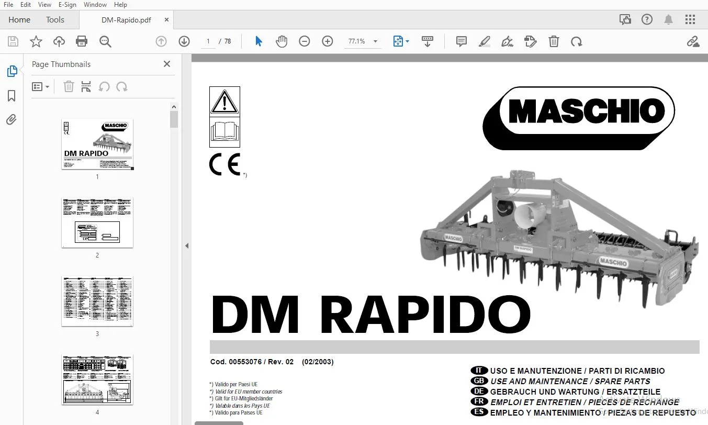Image resolution: width=708 pixels, height=425 pixels.
Task: Delete page with toolbar trash icon
Action: point(554,41)
